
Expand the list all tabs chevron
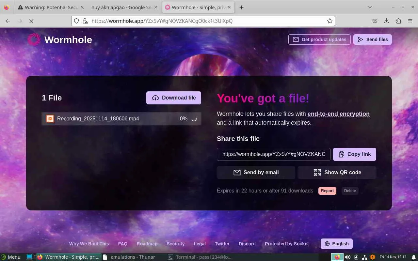370,7
